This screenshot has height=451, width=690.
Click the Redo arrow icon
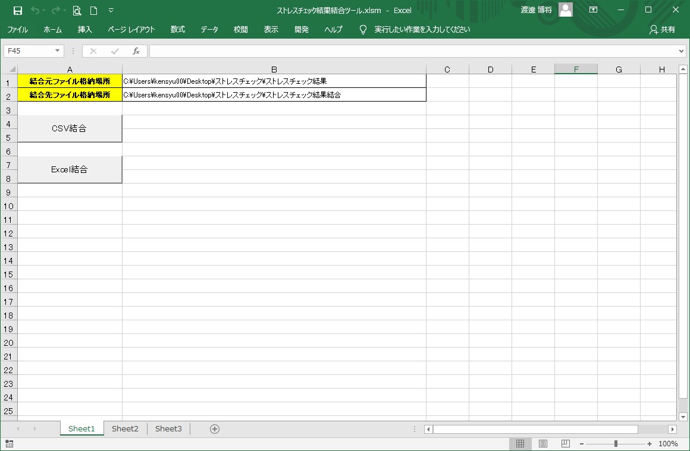[55, 11]
